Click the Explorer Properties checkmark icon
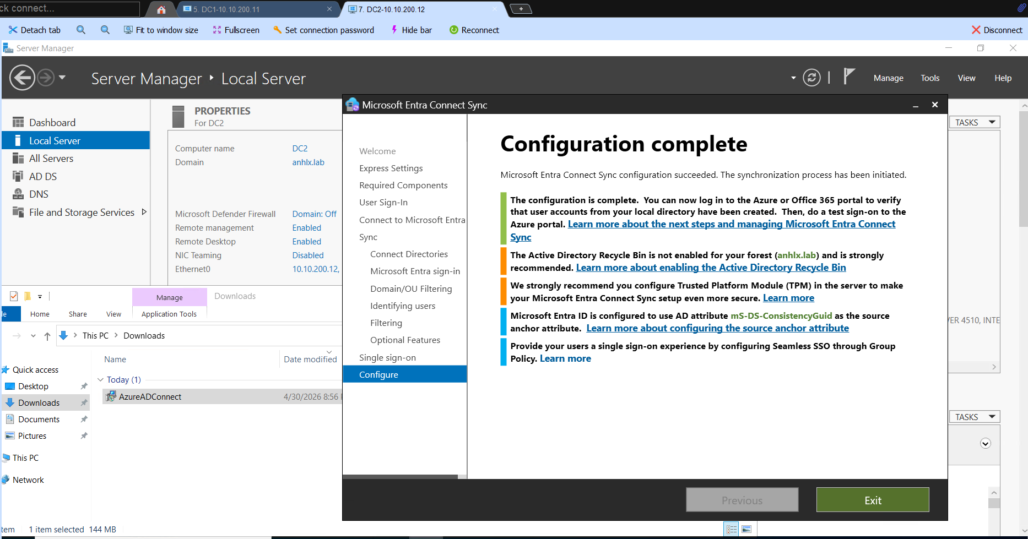Image resolution: width=1028 pixels, height=539 pixels. pos(14,296)
